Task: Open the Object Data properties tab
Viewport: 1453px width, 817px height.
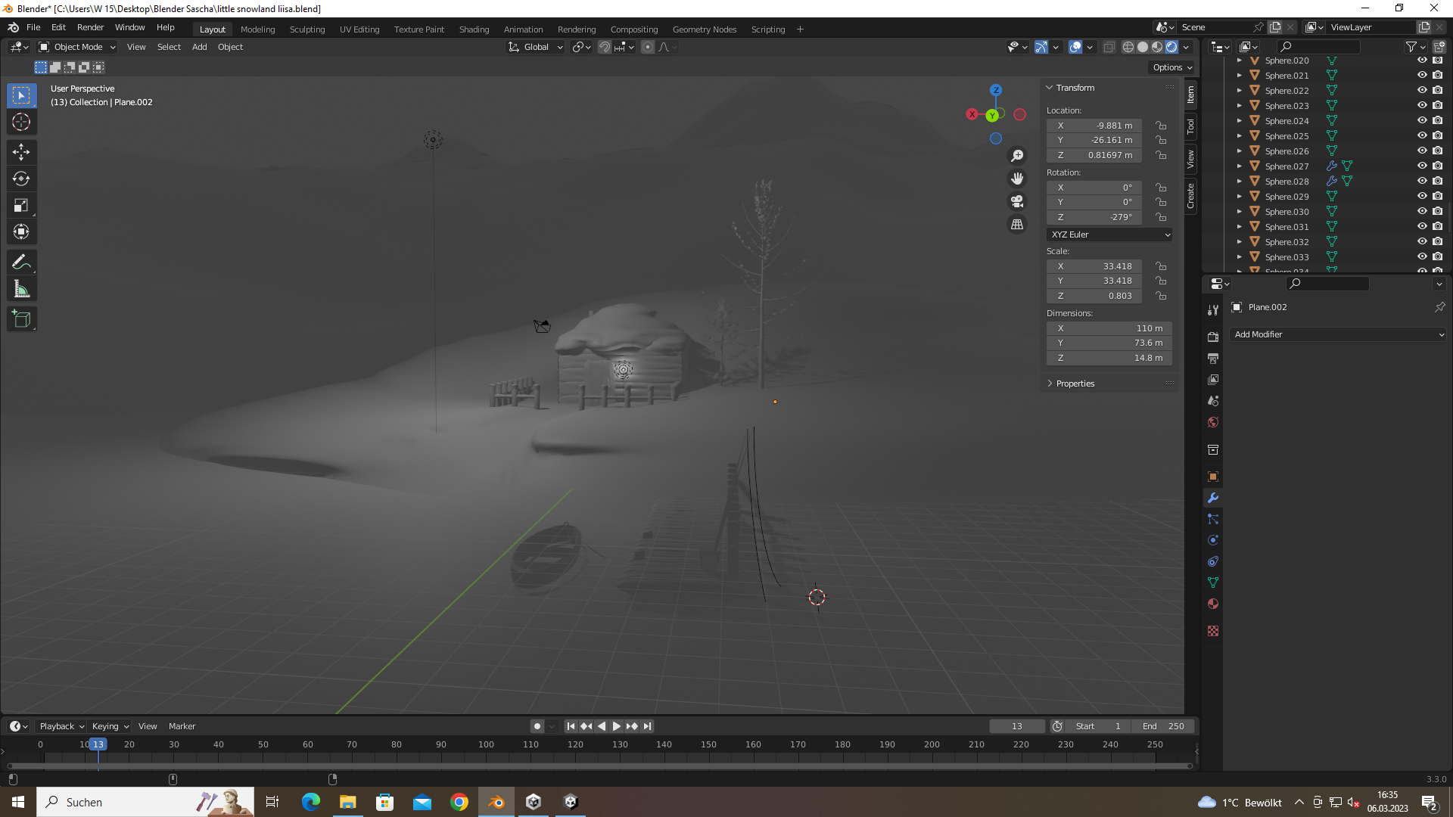Action: pyautogui.click(x=1213, y=582)
